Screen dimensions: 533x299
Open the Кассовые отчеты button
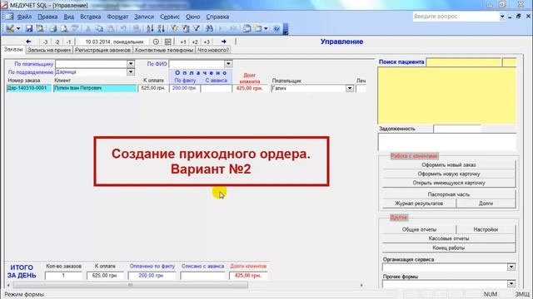click(449, 238)
